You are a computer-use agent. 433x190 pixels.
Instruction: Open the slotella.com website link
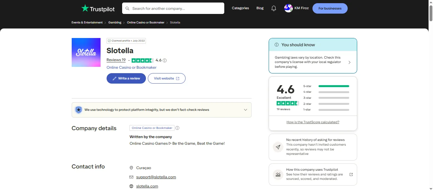[x=147, y=186]
